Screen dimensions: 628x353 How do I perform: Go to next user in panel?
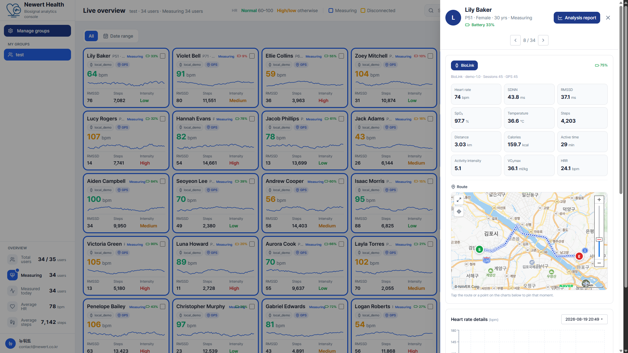(543, 40)
